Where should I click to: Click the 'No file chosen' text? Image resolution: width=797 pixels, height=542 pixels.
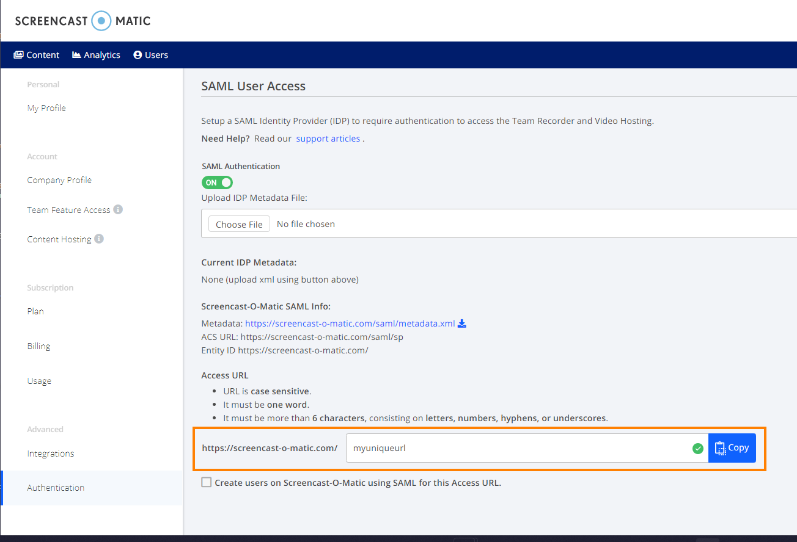[x=306, y=224]
